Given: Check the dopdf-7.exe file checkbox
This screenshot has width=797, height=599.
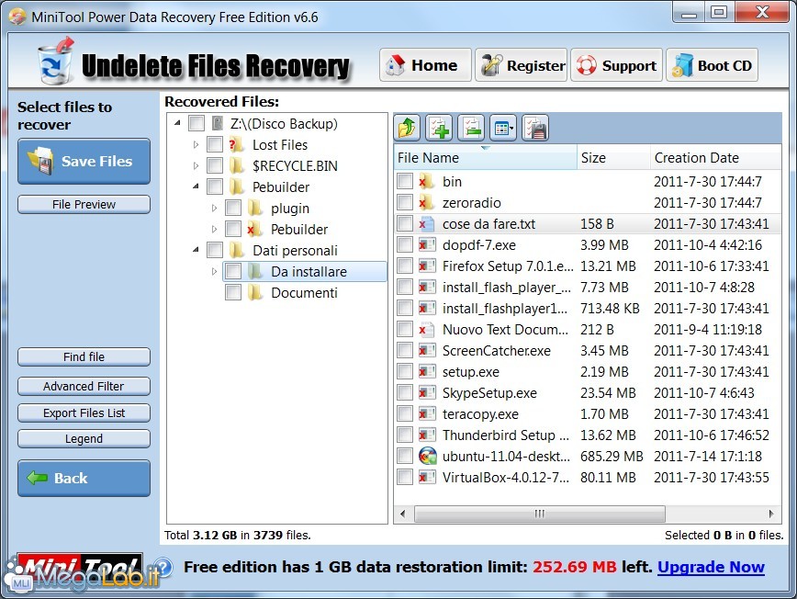Looking at the screenshot, I should coord(405,244).
